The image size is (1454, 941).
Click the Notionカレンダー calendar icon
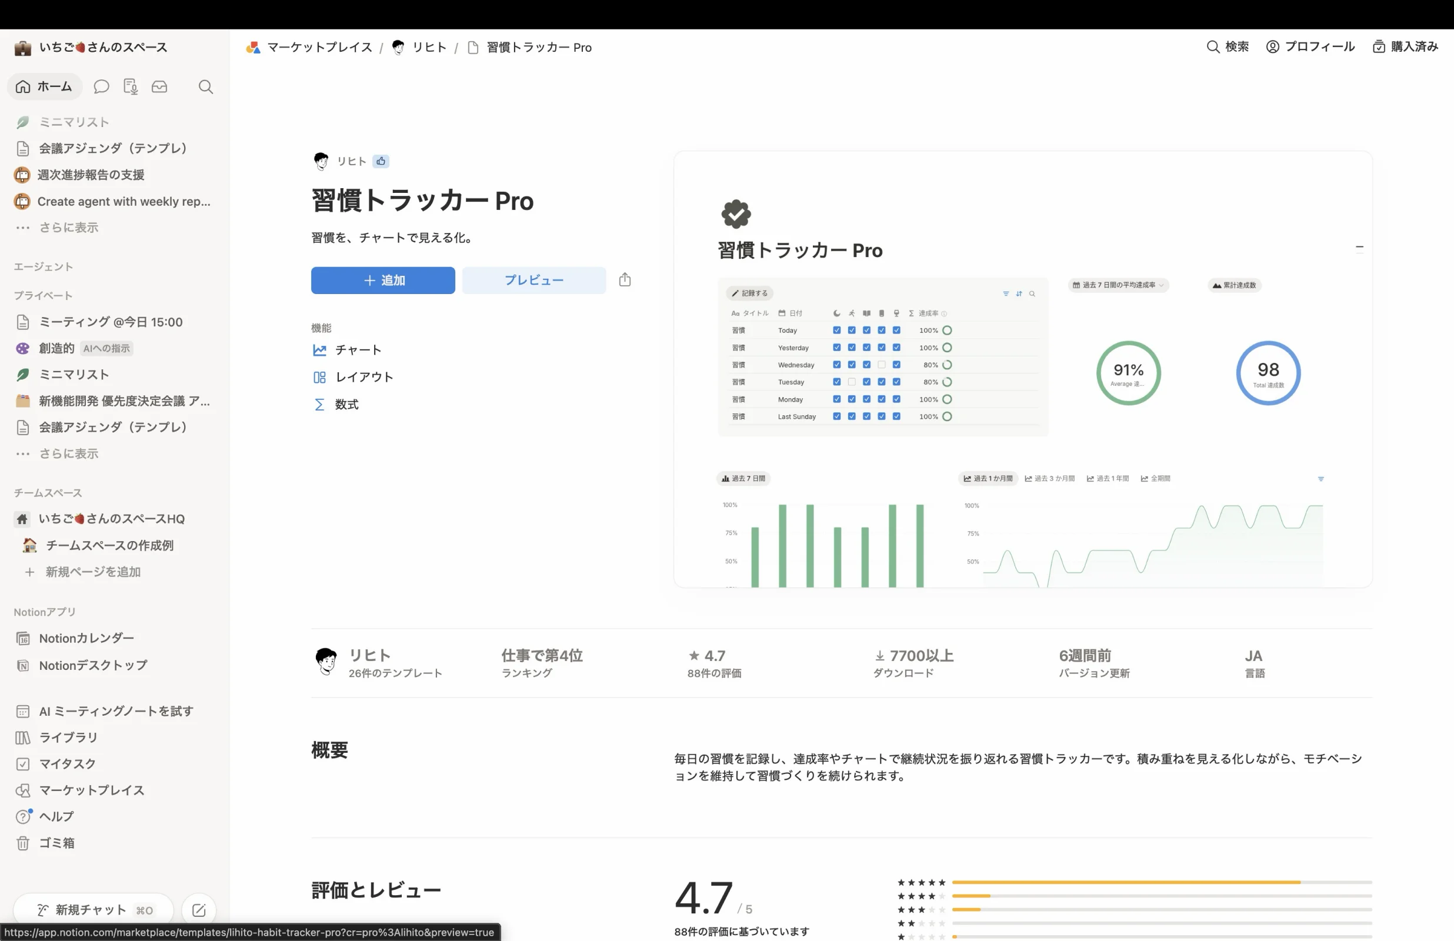[22, 639]
